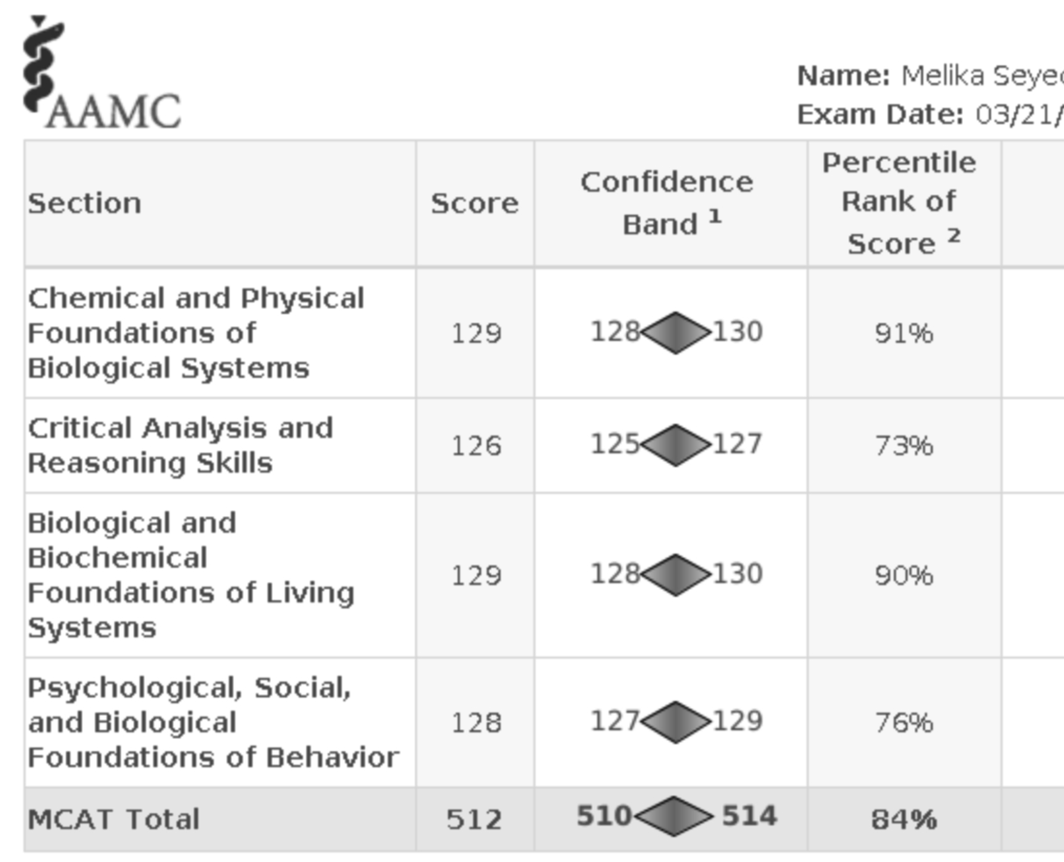Click the MCAT Total confidence band diamond
This screenshot has height=862, width=1064.
click(674, 816)
